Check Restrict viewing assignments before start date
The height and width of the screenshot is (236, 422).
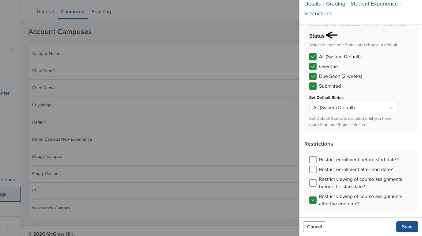(313, 183)
